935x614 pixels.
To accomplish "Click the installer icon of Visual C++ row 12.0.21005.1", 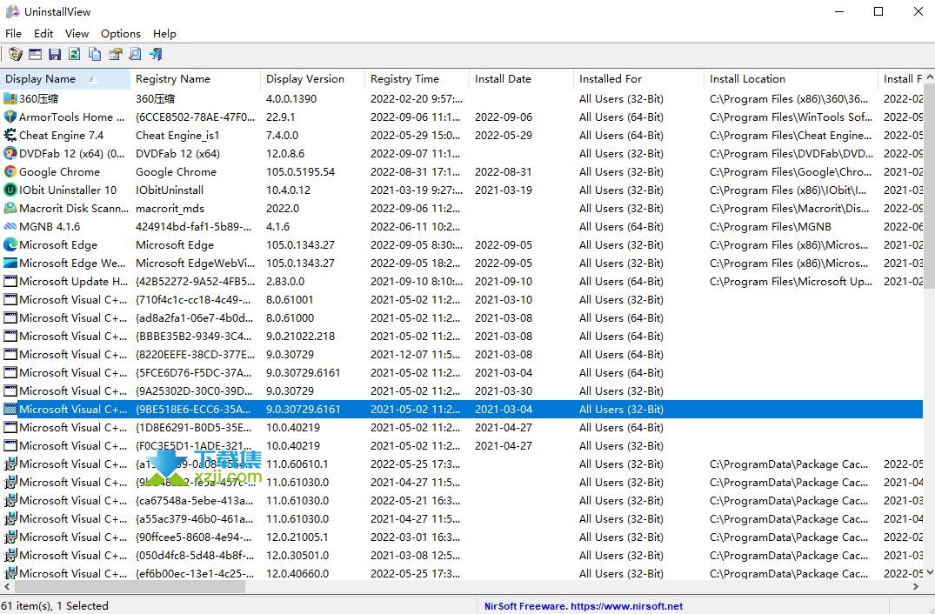I will point(10,537).
